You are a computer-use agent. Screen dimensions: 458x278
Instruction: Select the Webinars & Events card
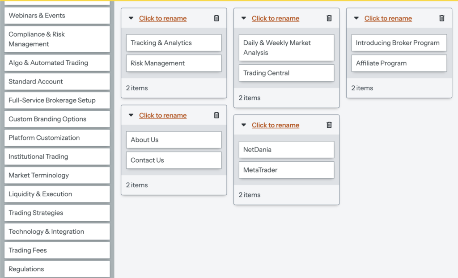[57, 16]
